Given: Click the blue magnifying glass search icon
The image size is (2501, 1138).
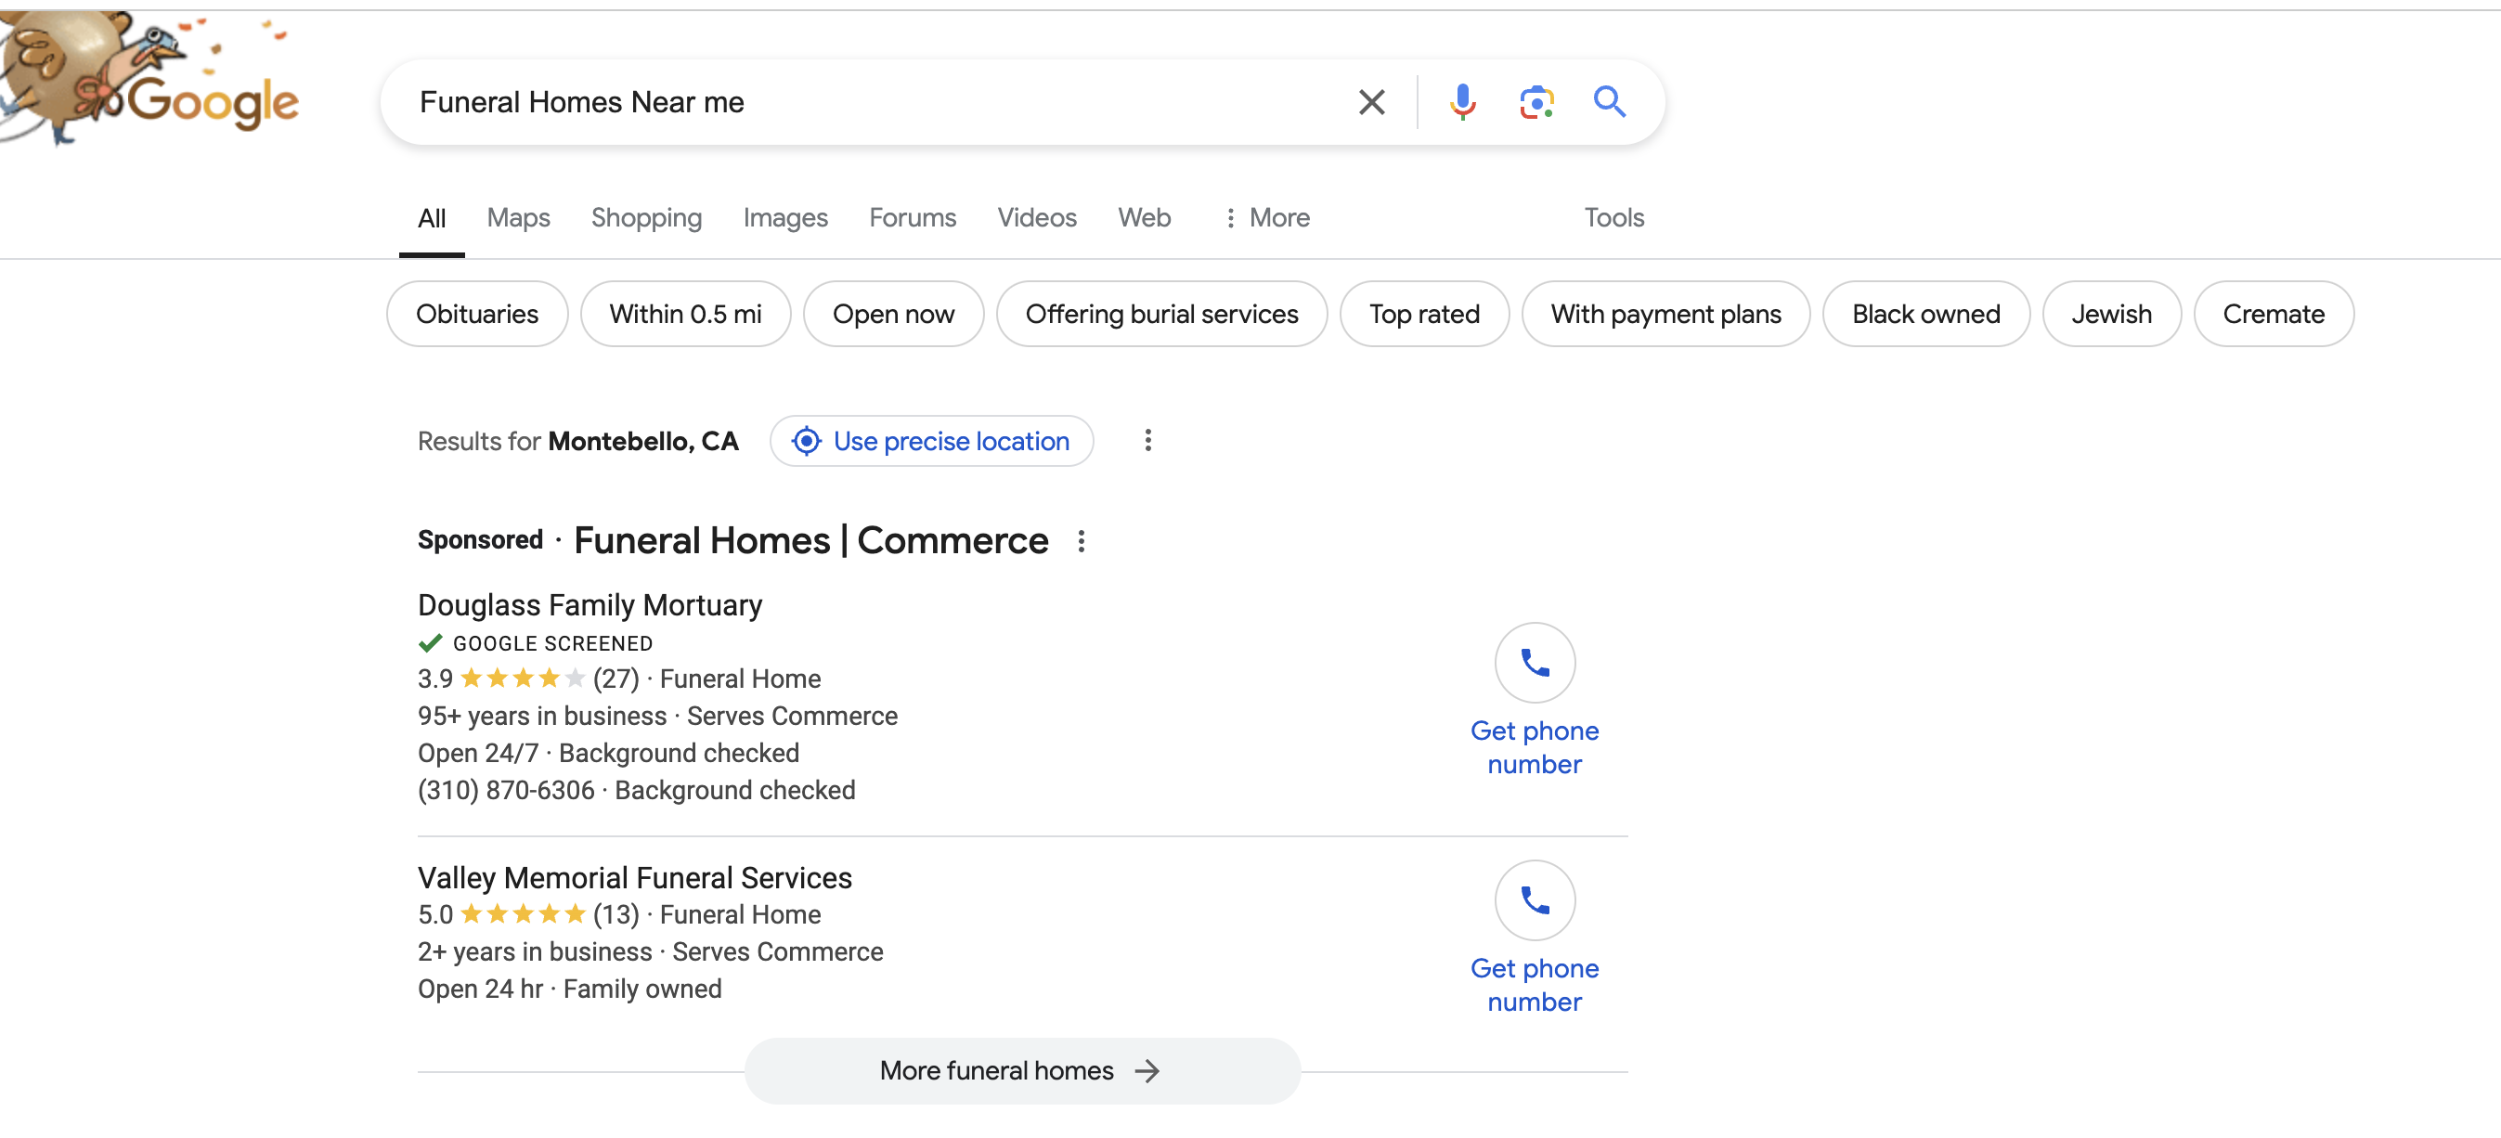Looking at the screenshot, I should coord(1609,102).
